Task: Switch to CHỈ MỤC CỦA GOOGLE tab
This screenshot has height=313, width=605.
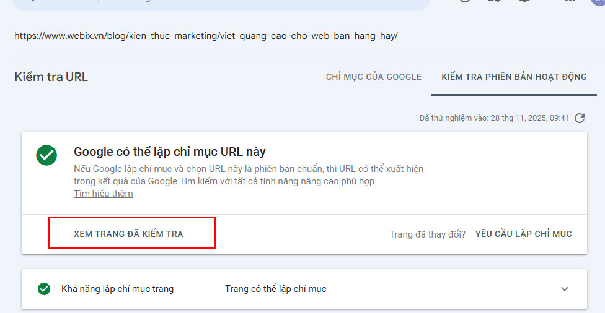Action: click(374, 77)
